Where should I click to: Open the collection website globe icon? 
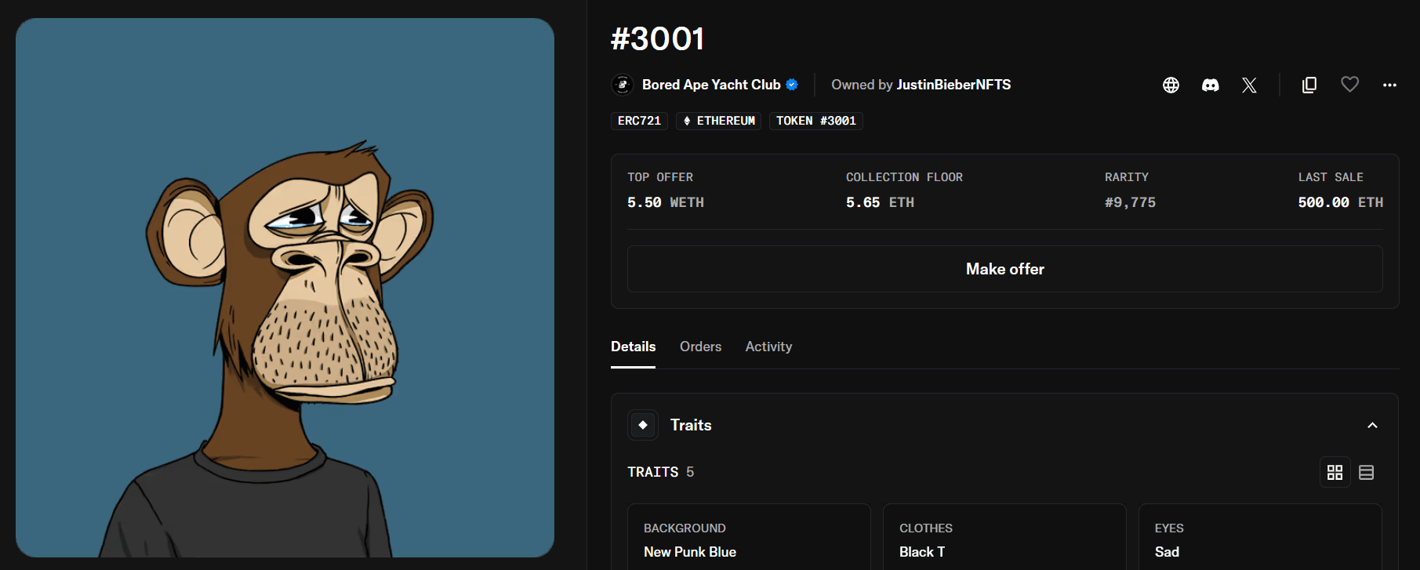(x=1171, y=85)
